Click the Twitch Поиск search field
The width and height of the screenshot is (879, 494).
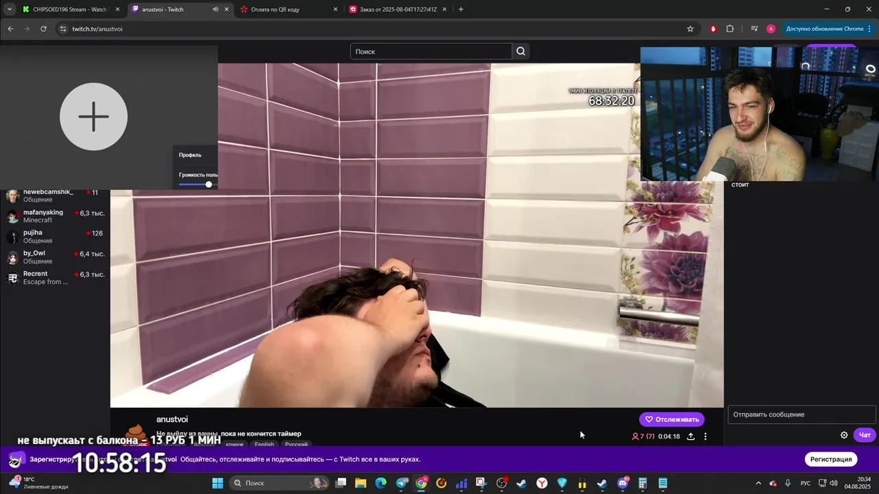pyautogui.click(x=431, y=51)
